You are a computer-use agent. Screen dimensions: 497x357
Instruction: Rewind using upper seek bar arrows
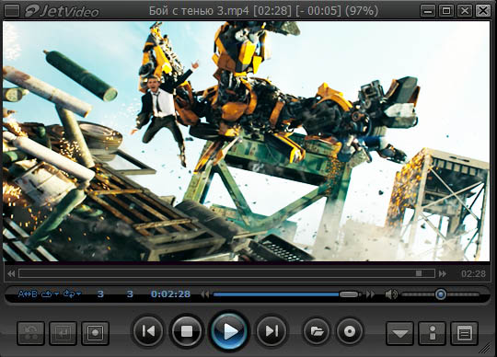click(x=11, y=273)
